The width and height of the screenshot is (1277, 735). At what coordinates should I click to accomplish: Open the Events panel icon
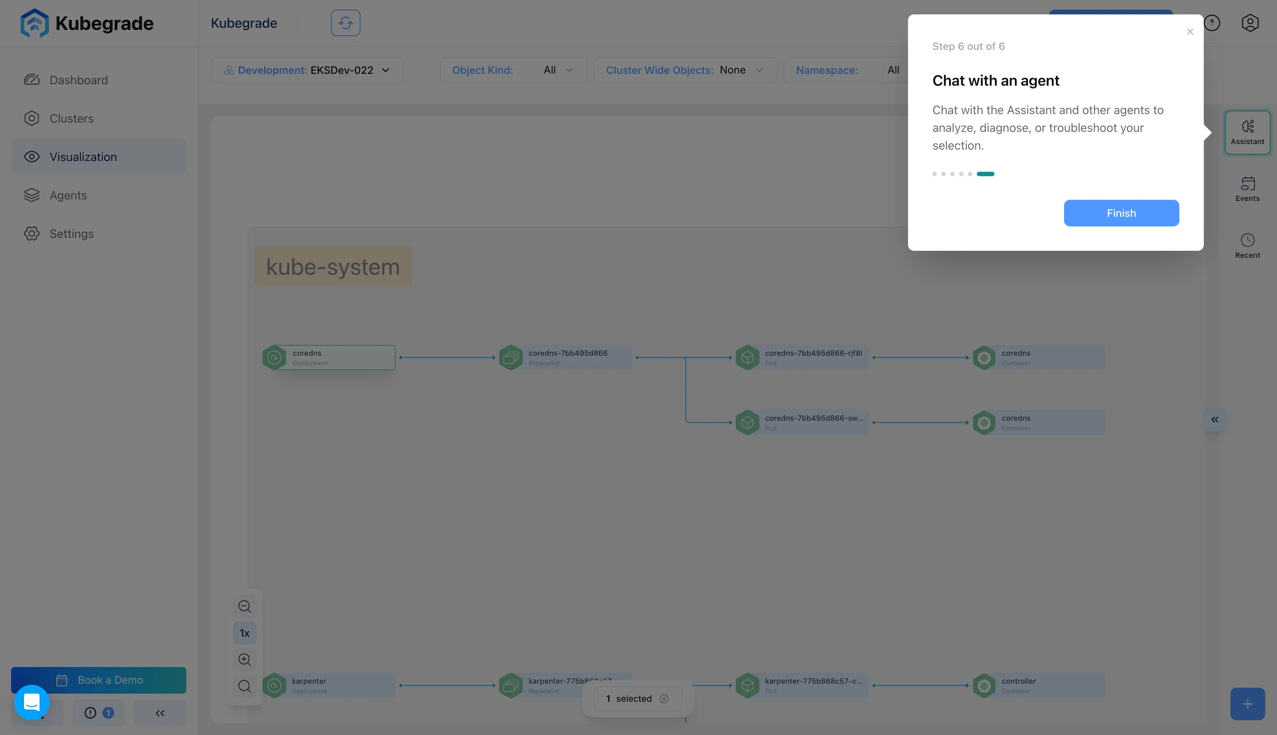[1247, 189]
